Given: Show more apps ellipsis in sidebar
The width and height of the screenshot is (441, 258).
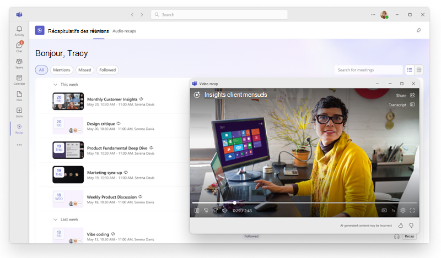Looking at the screenshot, I should [x=19, y=145].
